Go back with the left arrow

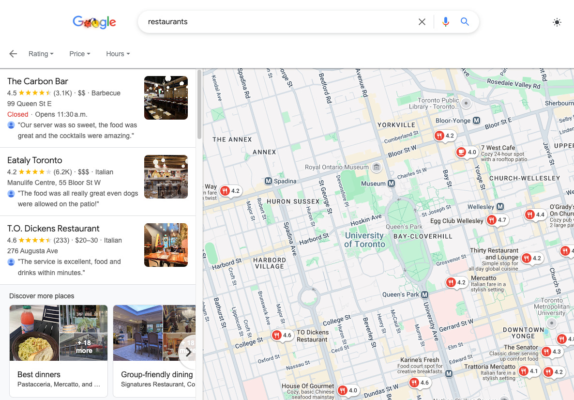13,54
